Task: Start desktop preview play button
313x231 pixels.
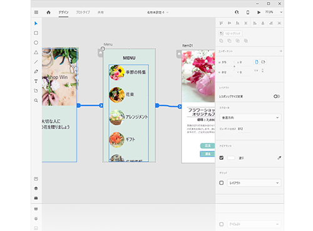Action: click(x=259, y=12)
